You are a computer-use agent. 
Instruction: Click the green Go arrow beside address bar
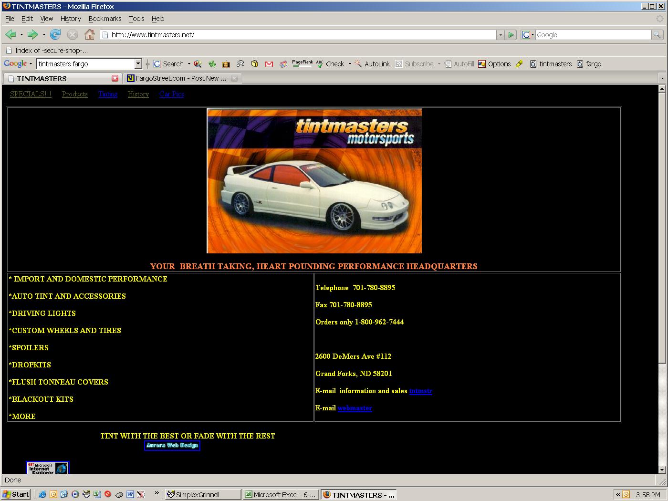tap(511, 35)
